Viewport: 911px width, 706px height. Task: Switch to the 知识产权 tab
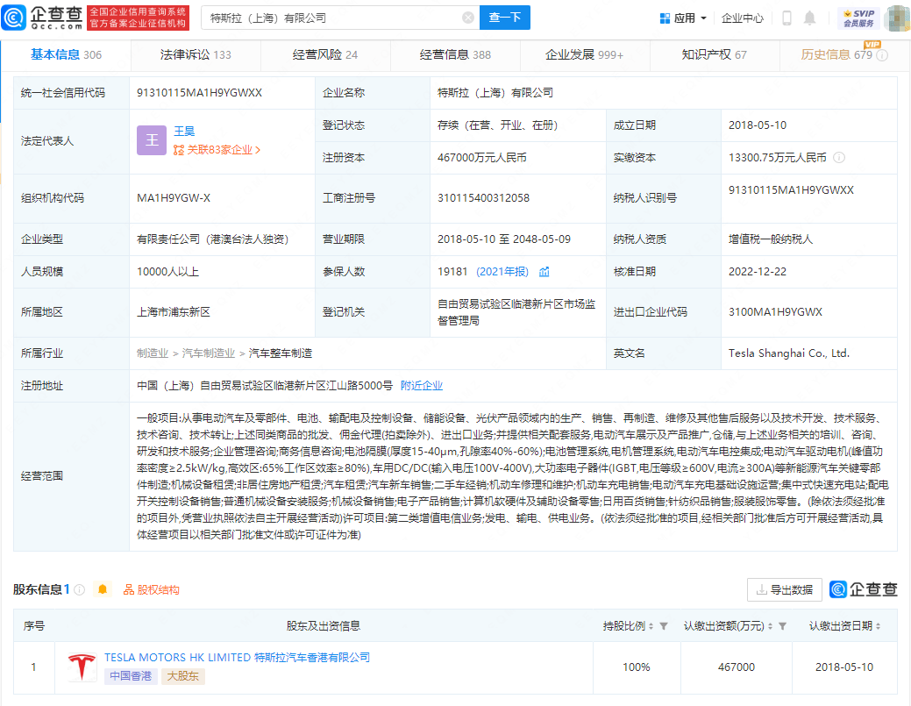[x=714, y=54]
